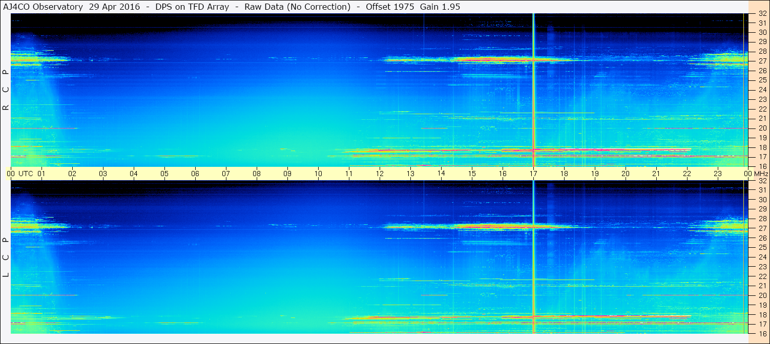770x344 pixels.
Task: Select the 05 hour mark on time axis
Action: (164, 174)
